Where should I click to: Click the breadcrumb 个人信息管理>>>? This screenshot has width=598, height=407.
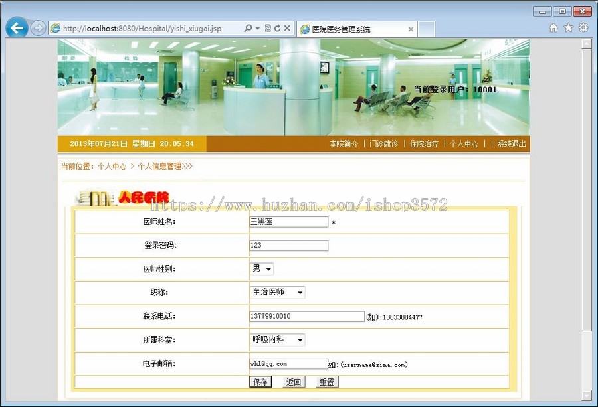coord(165,167)
